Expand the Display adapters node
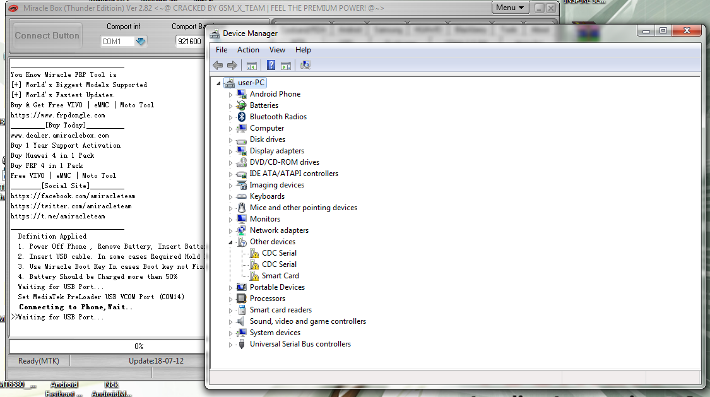 tap(230, 151)
